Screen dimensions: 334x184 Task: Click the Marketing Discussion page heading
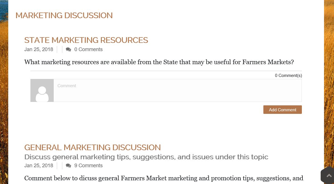point(64,15)
